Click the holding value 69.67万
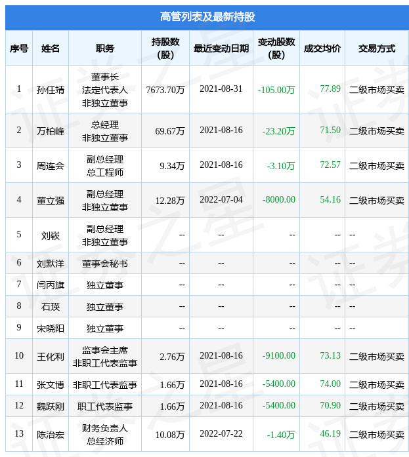Screen dimensions: 409x457 point(170,131)
